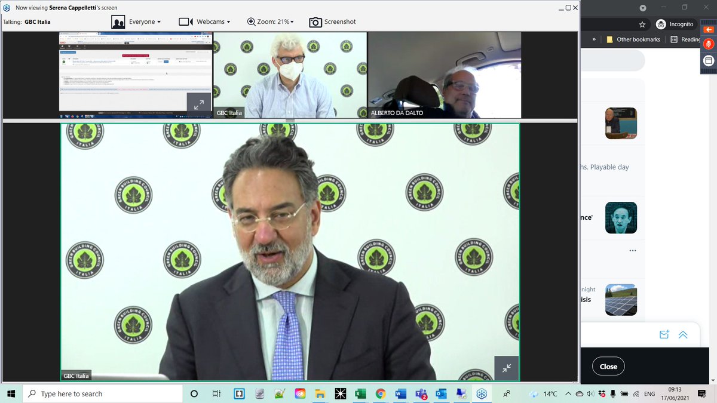This screenshot has width=717, height=403.
Task: Show hidden system tray icons
Action: [x=568, y=393]
